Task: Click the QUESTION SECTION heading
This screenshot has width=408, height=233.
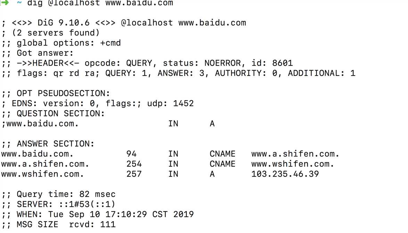Action: tap(60, 114)
